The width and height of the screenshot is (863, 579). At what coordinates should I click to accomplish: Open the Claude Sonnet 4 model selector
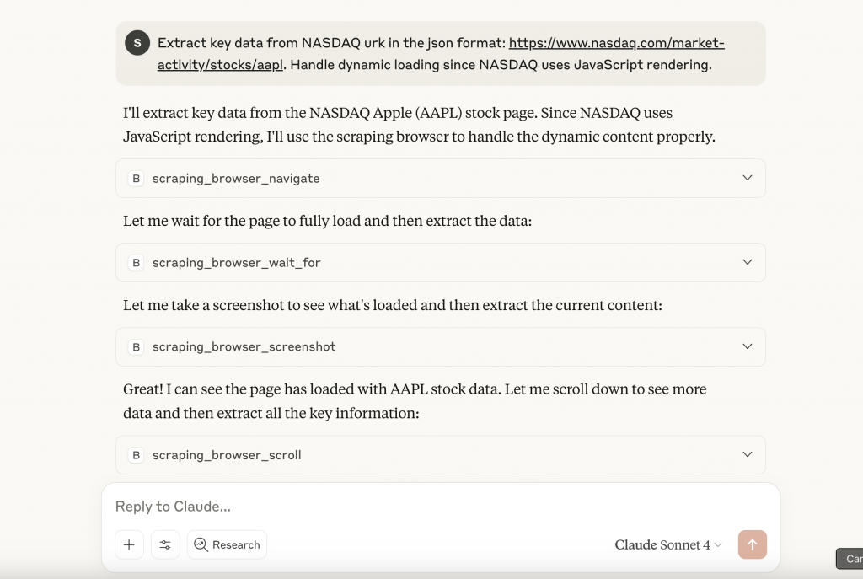pos(667,544)
